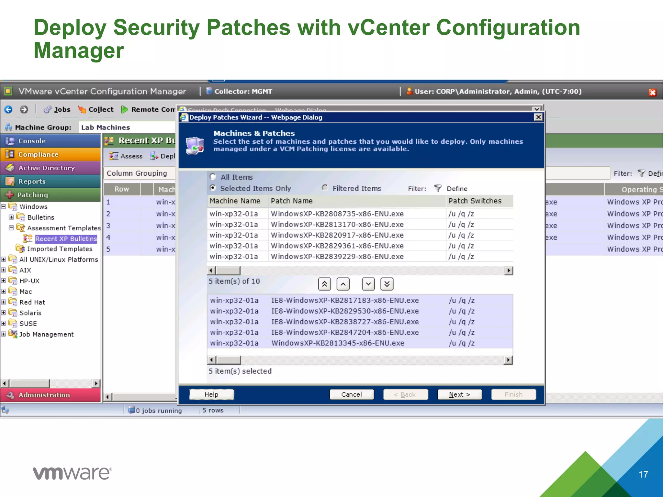This screenshot has height=497, width=663.
Task: Select WindowsXP-KB2813345 patch row
Action: (x=360, y=343)
